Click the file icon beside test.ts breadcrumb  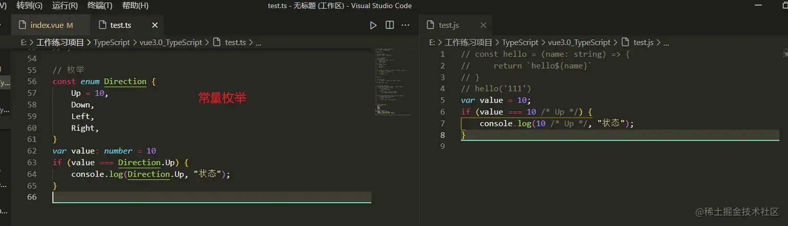[216, 43]
